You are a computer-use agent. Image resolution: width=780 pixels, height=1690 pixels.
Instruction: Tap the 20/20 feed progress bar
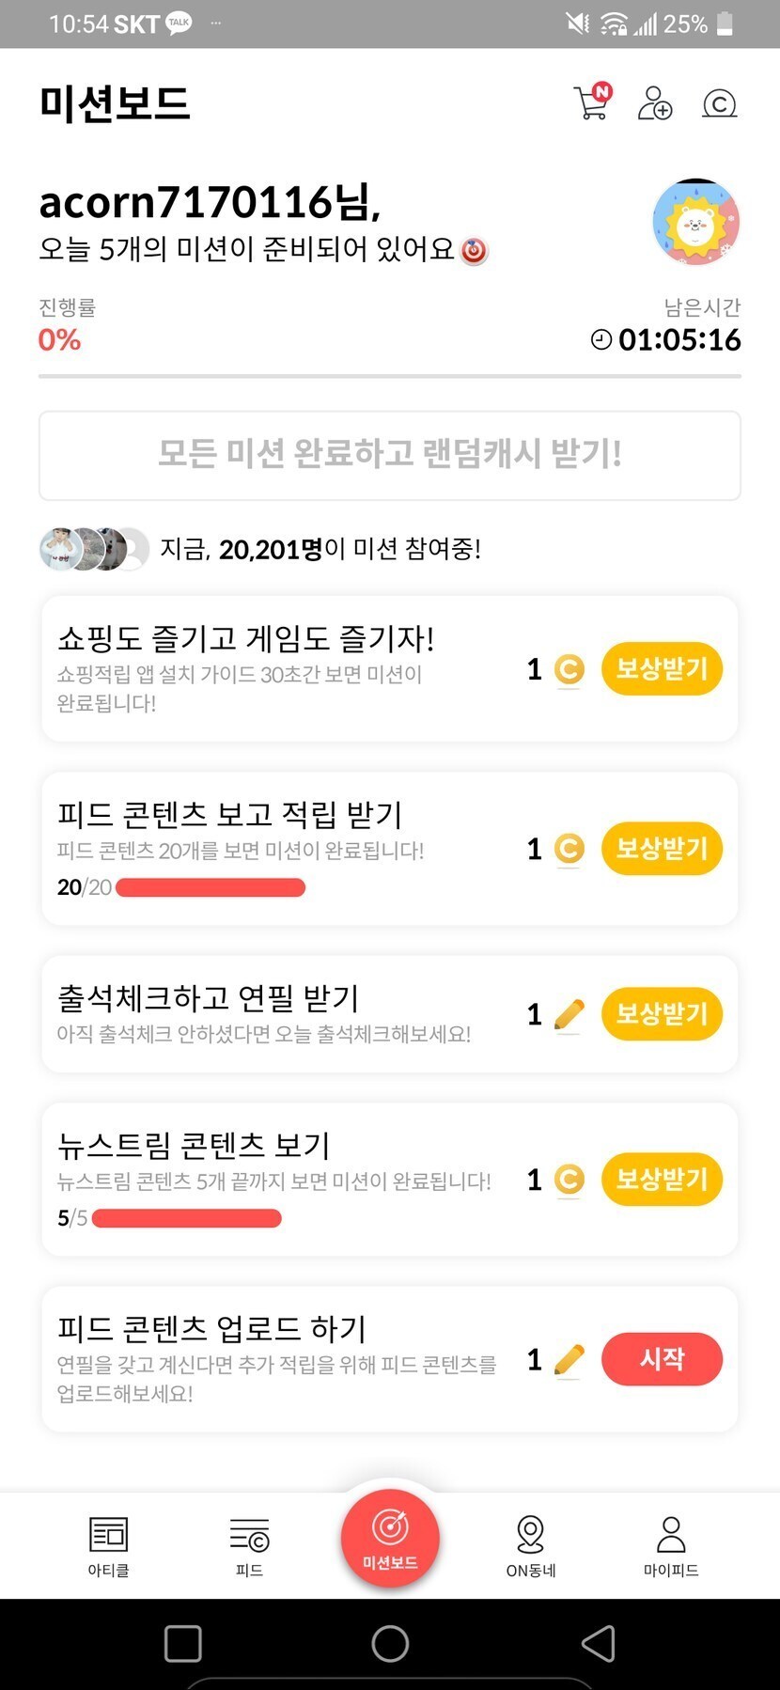[211, 887]
